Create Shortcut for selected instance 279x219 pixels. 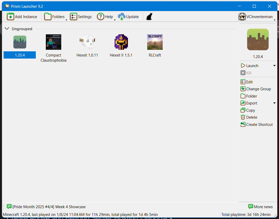pyautogui.click(x=256, y=124)
